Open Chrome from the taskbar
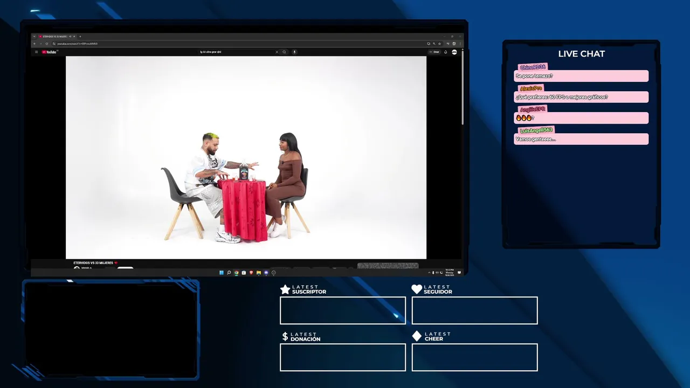Image resolution: width=690 pixels, height=388 pixels. [x=236, y=273]
